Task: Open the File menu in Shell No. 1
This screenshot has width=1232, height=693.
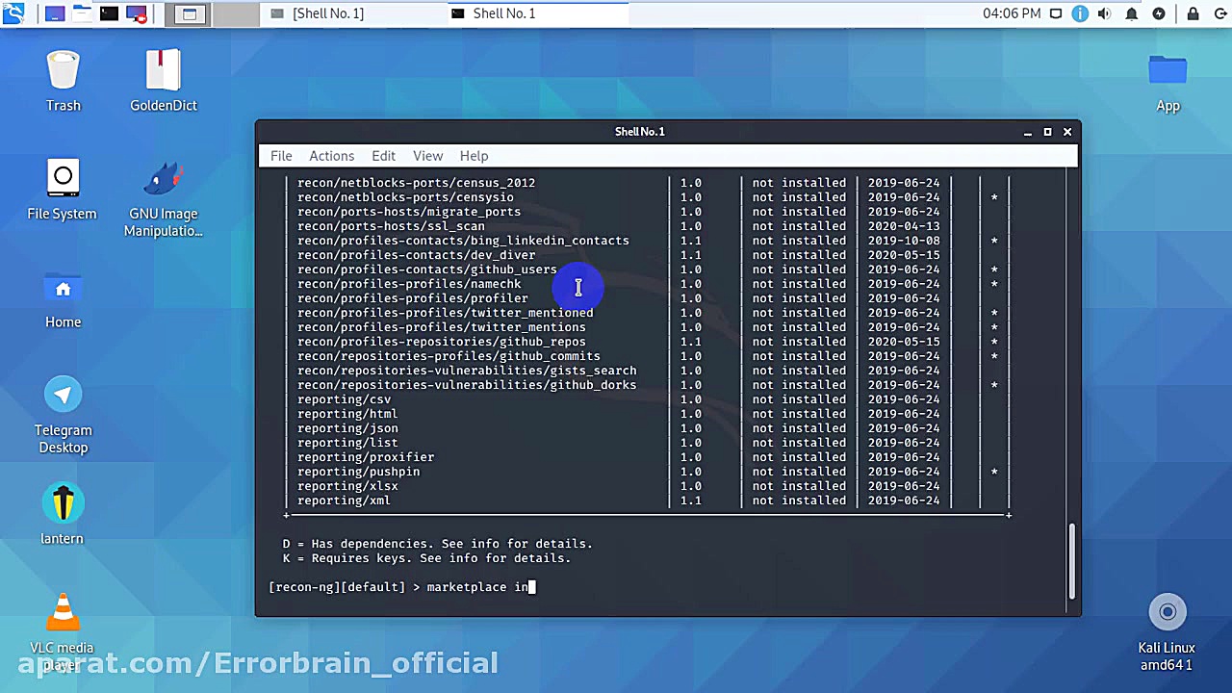Action: pyautogui.click(x=280, y=155)
